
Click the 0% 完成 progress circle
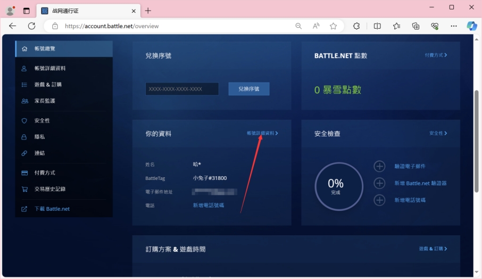339,186
